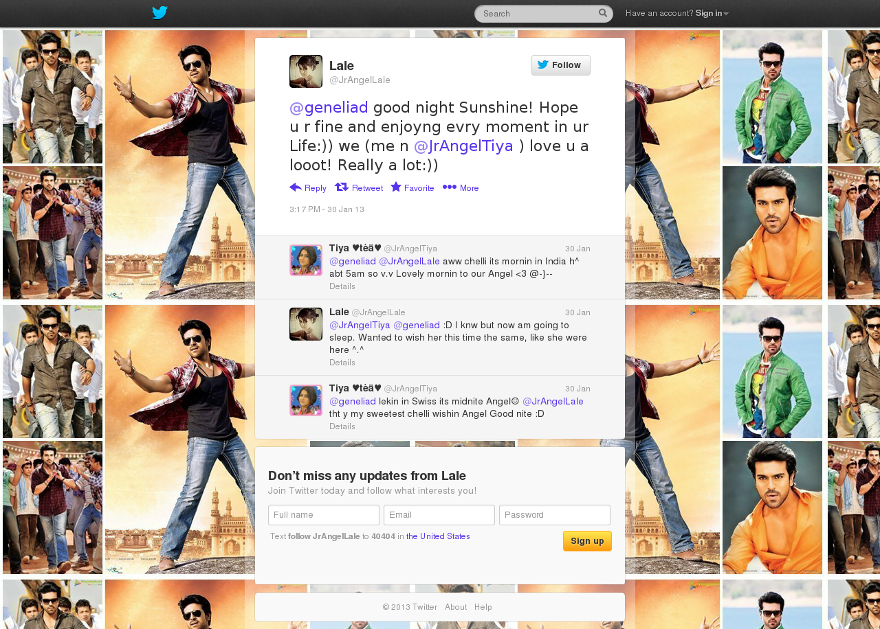Open @JrAngelTiya mention in the main tweet
The image size is (880, 629).
463,146
